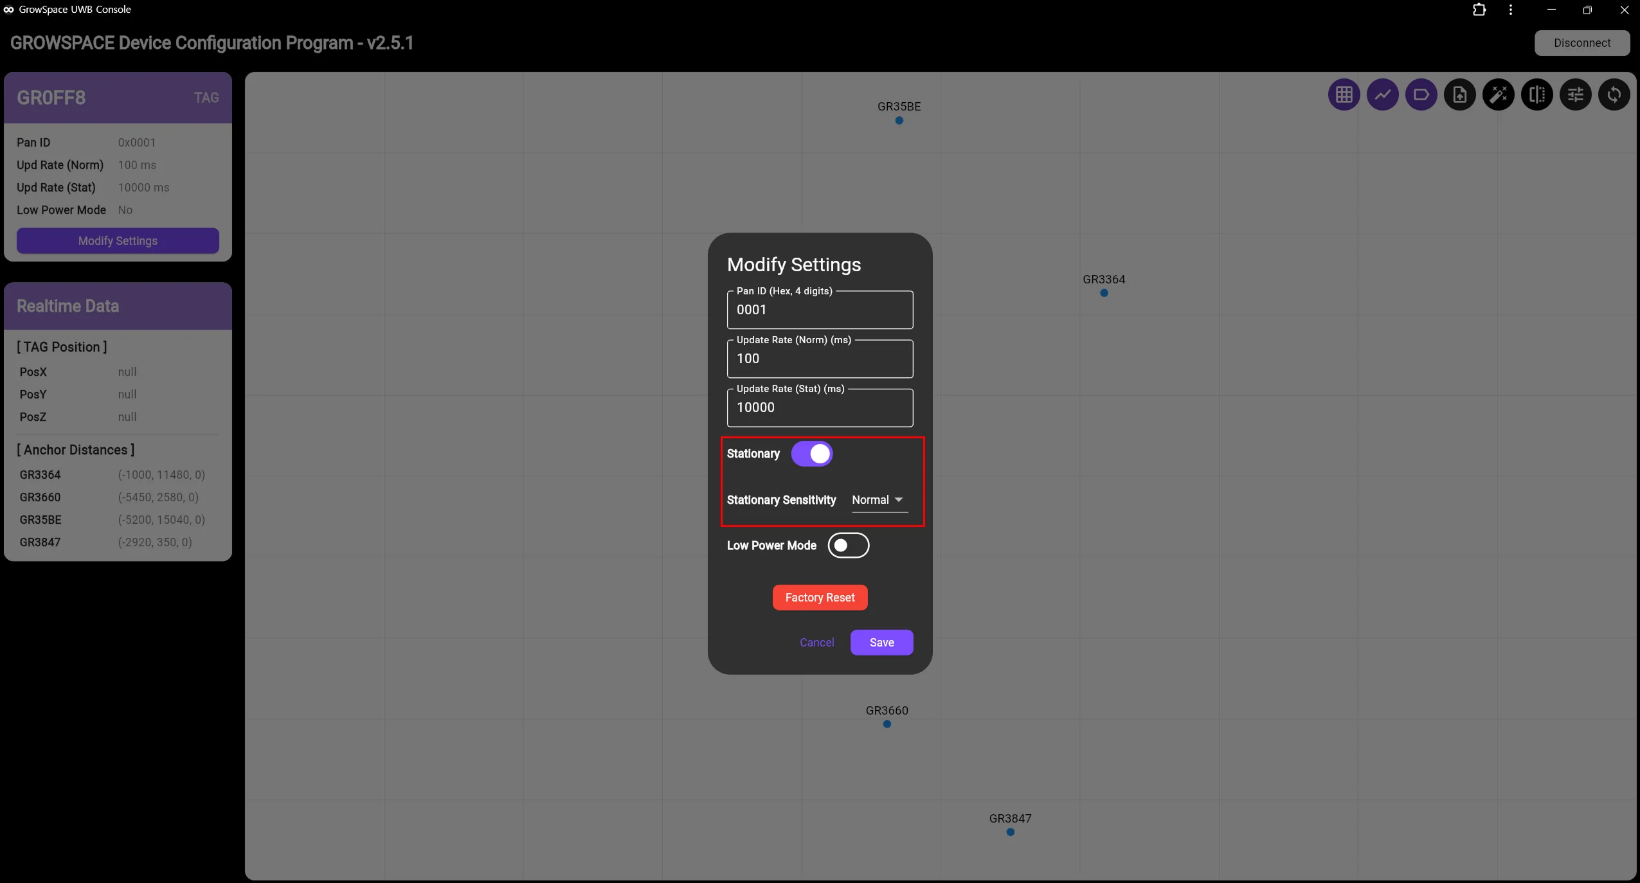Click the Disconnect button

[1582, 43]
